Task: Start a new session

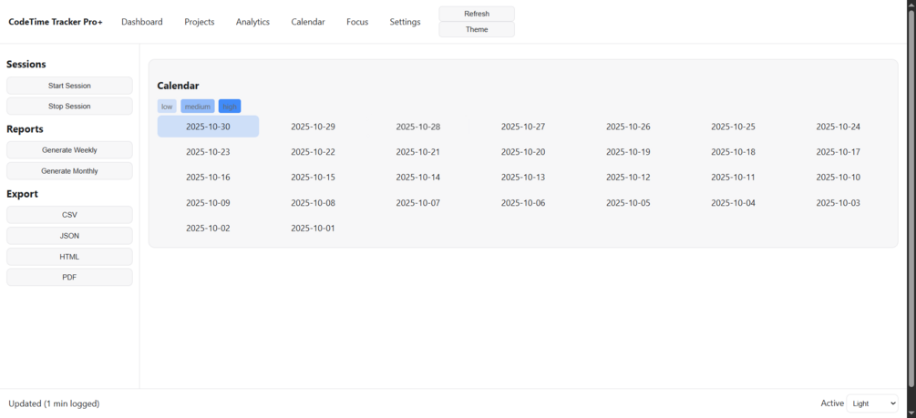Action: click(69, 86)
